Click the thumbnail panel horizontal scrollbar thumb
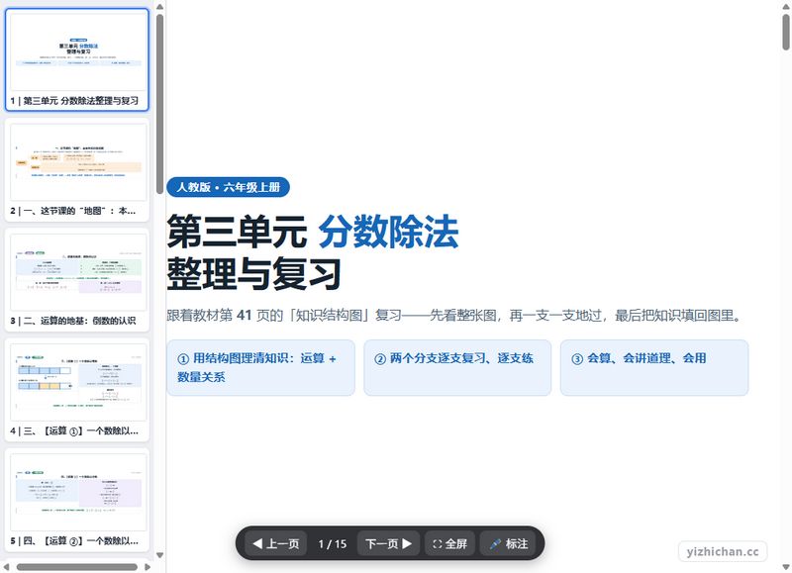Viewport: 792px width, 573px height. coord(77,567)
